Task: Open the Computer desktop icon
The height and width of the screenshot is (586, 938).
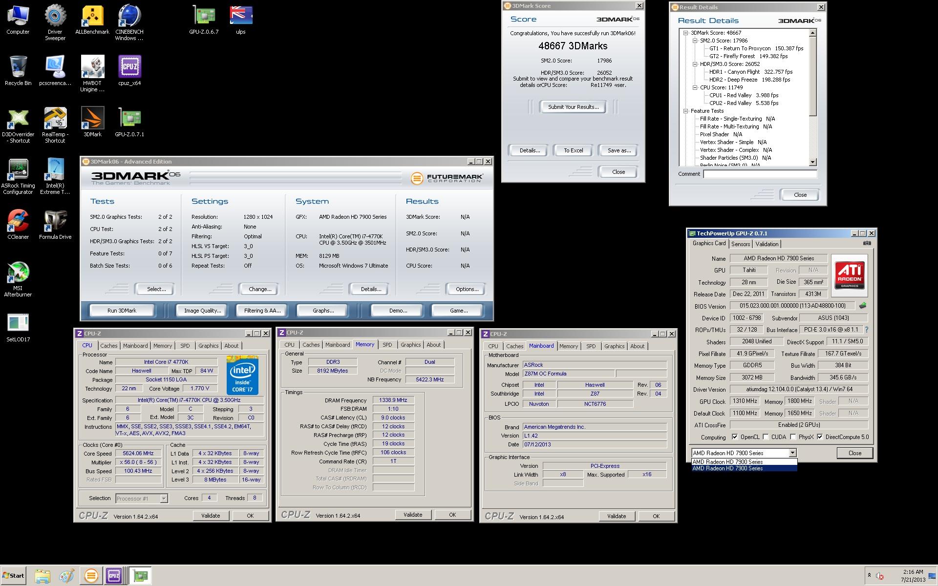Action: tap(18, 20)
